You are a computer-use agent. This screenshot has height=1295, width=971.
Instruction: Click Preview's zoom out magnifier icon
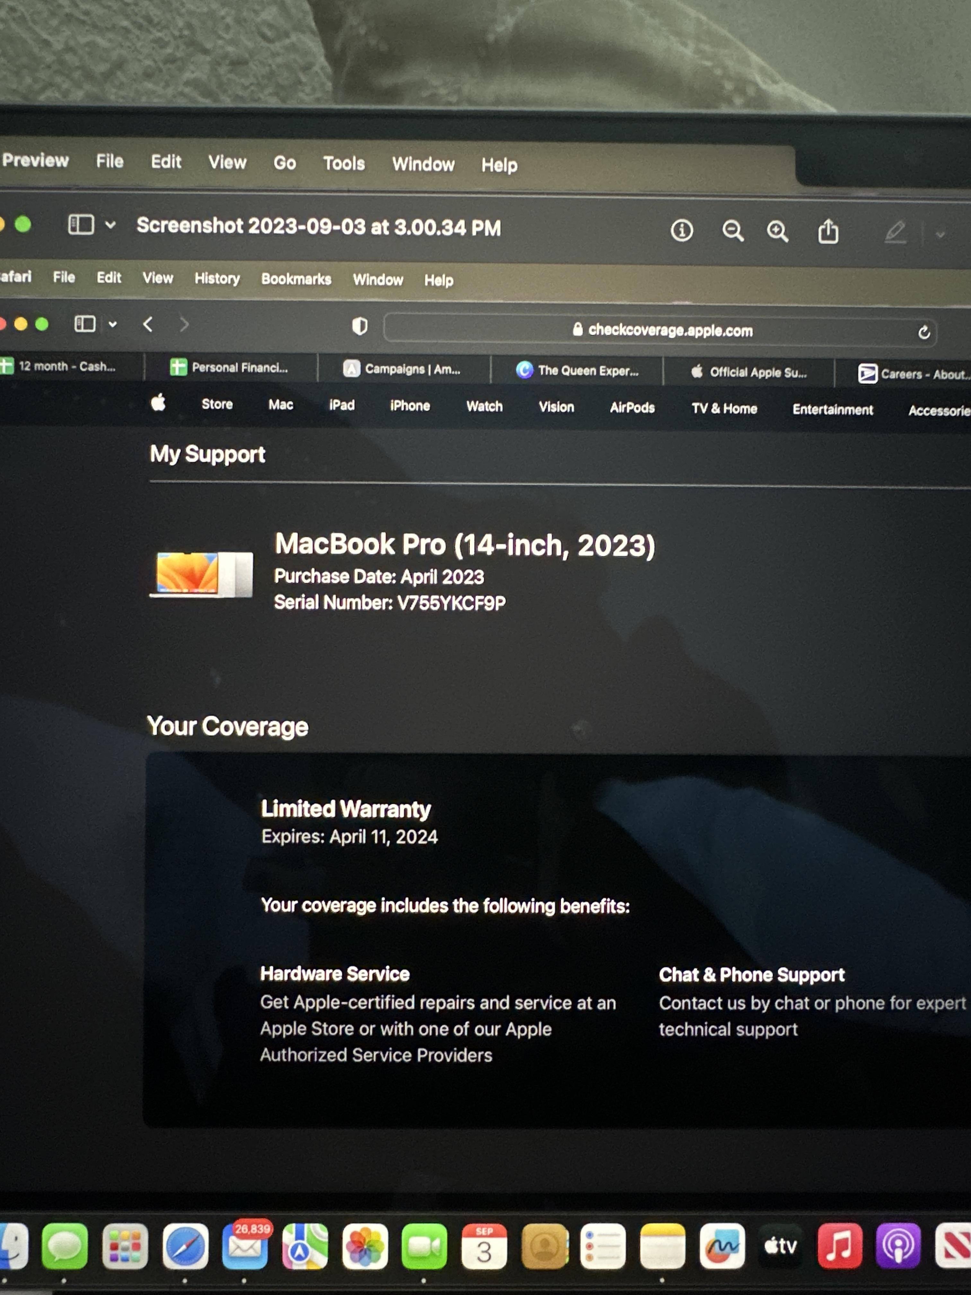tap(732, 231)
